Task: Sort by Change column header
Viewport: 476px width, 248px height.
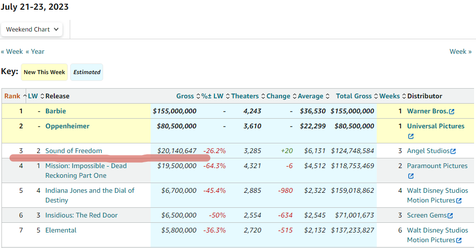Action: pos(281,96)
